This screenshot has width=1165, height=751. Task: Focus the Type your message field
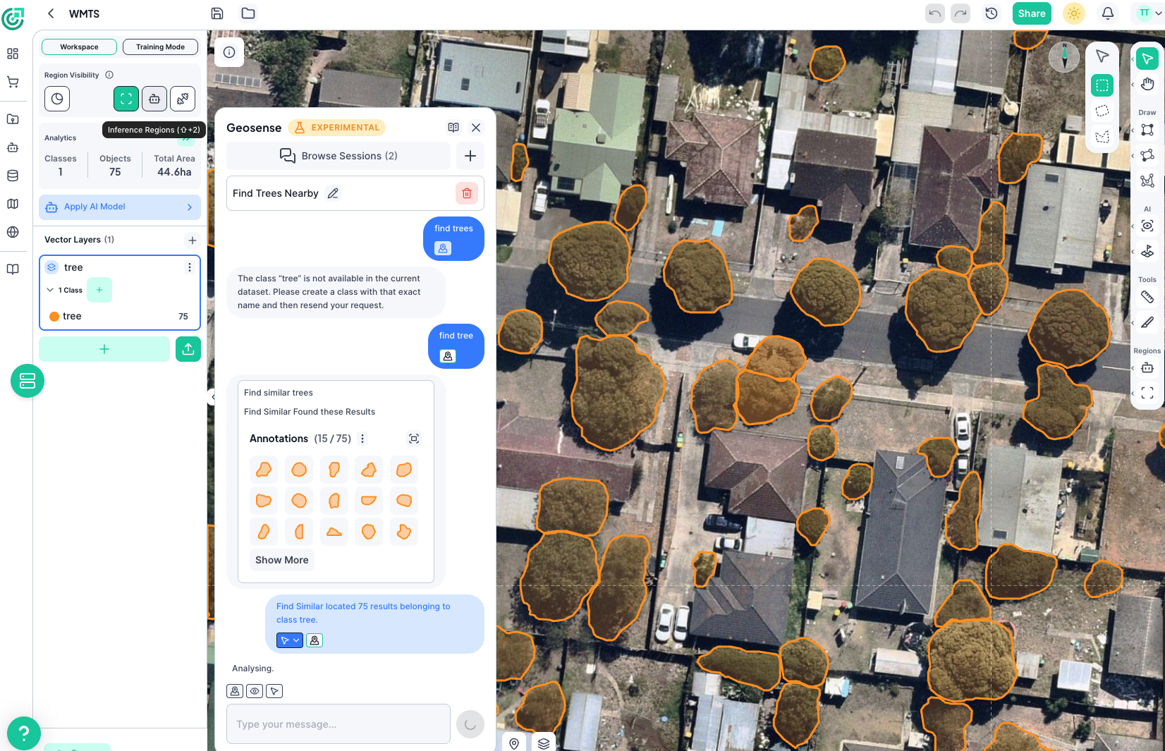tap(338, 724)
